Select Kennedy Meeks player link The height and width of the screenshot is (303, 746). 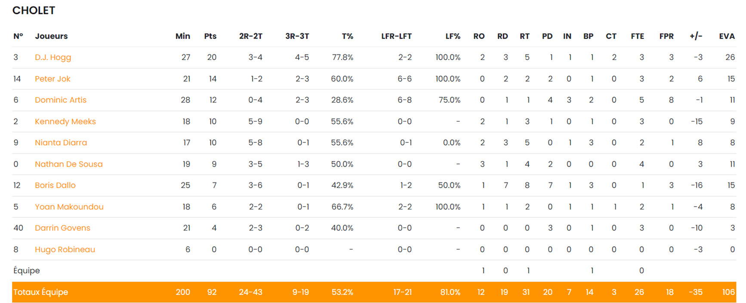click(x=65, y=121)
